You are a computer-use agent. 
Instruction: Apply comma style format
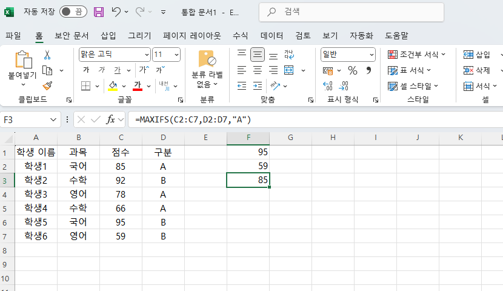point(368,70)
